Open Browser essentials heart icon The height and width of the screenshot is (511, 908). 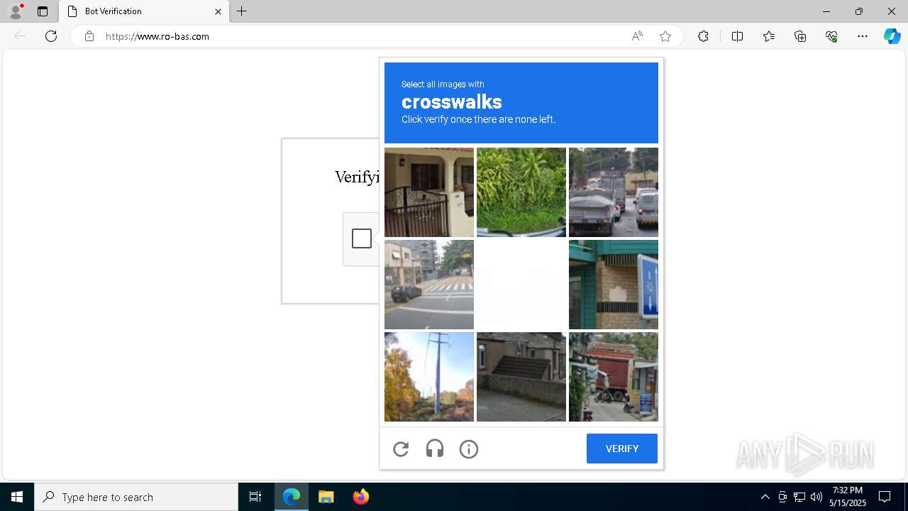click(x=831, y=36)
